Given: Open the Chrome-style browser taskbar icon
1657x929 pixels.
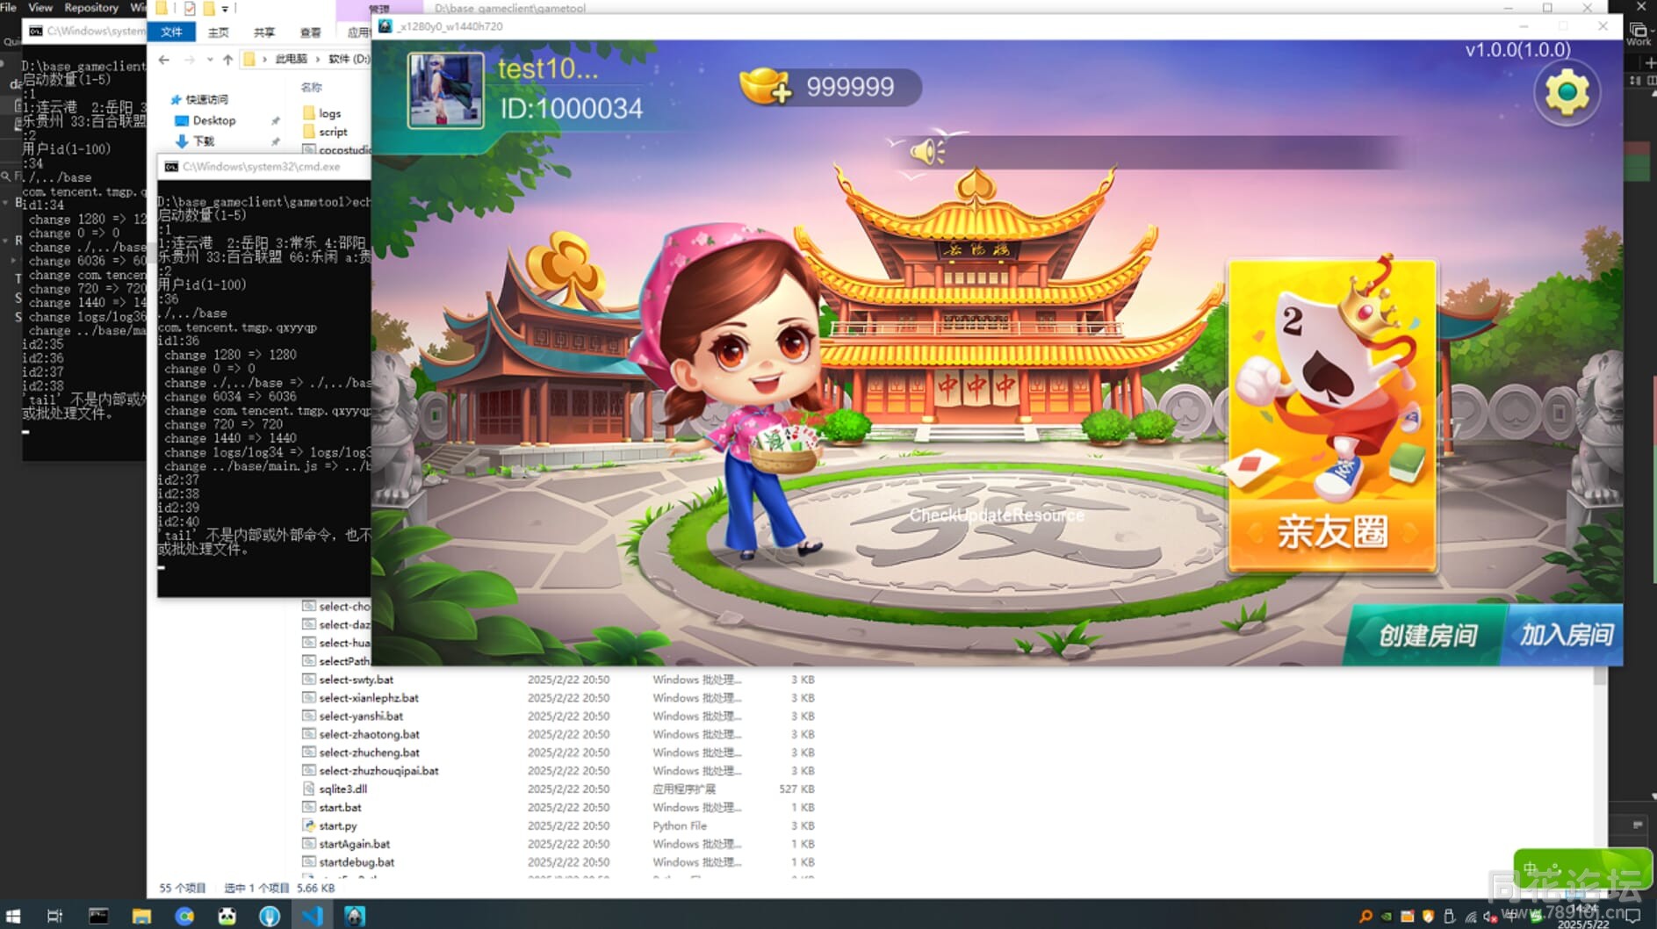Looking at the screenshot, I should (x=184, y=916).
